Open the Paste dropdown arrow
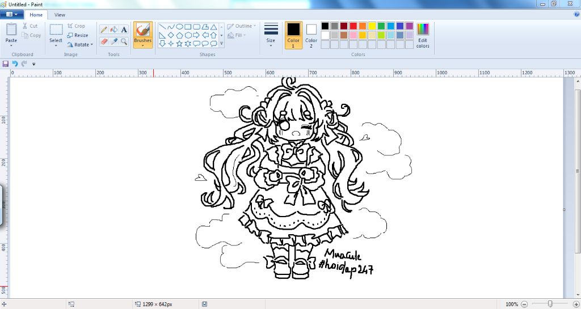Screen dimensions: 581x309 point(11,46)
